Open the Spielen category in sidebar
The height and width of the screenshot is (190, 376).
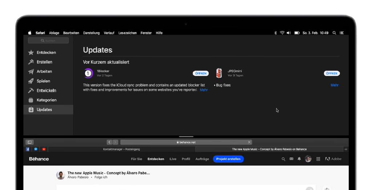coord(43,81)
